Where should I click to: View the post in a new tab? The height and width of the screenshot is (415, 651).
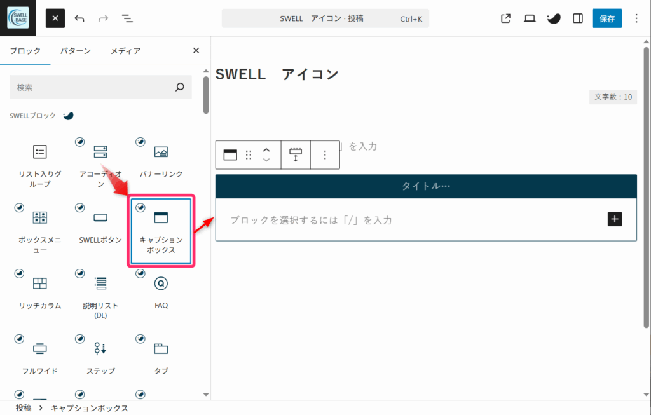coord(505,18)
